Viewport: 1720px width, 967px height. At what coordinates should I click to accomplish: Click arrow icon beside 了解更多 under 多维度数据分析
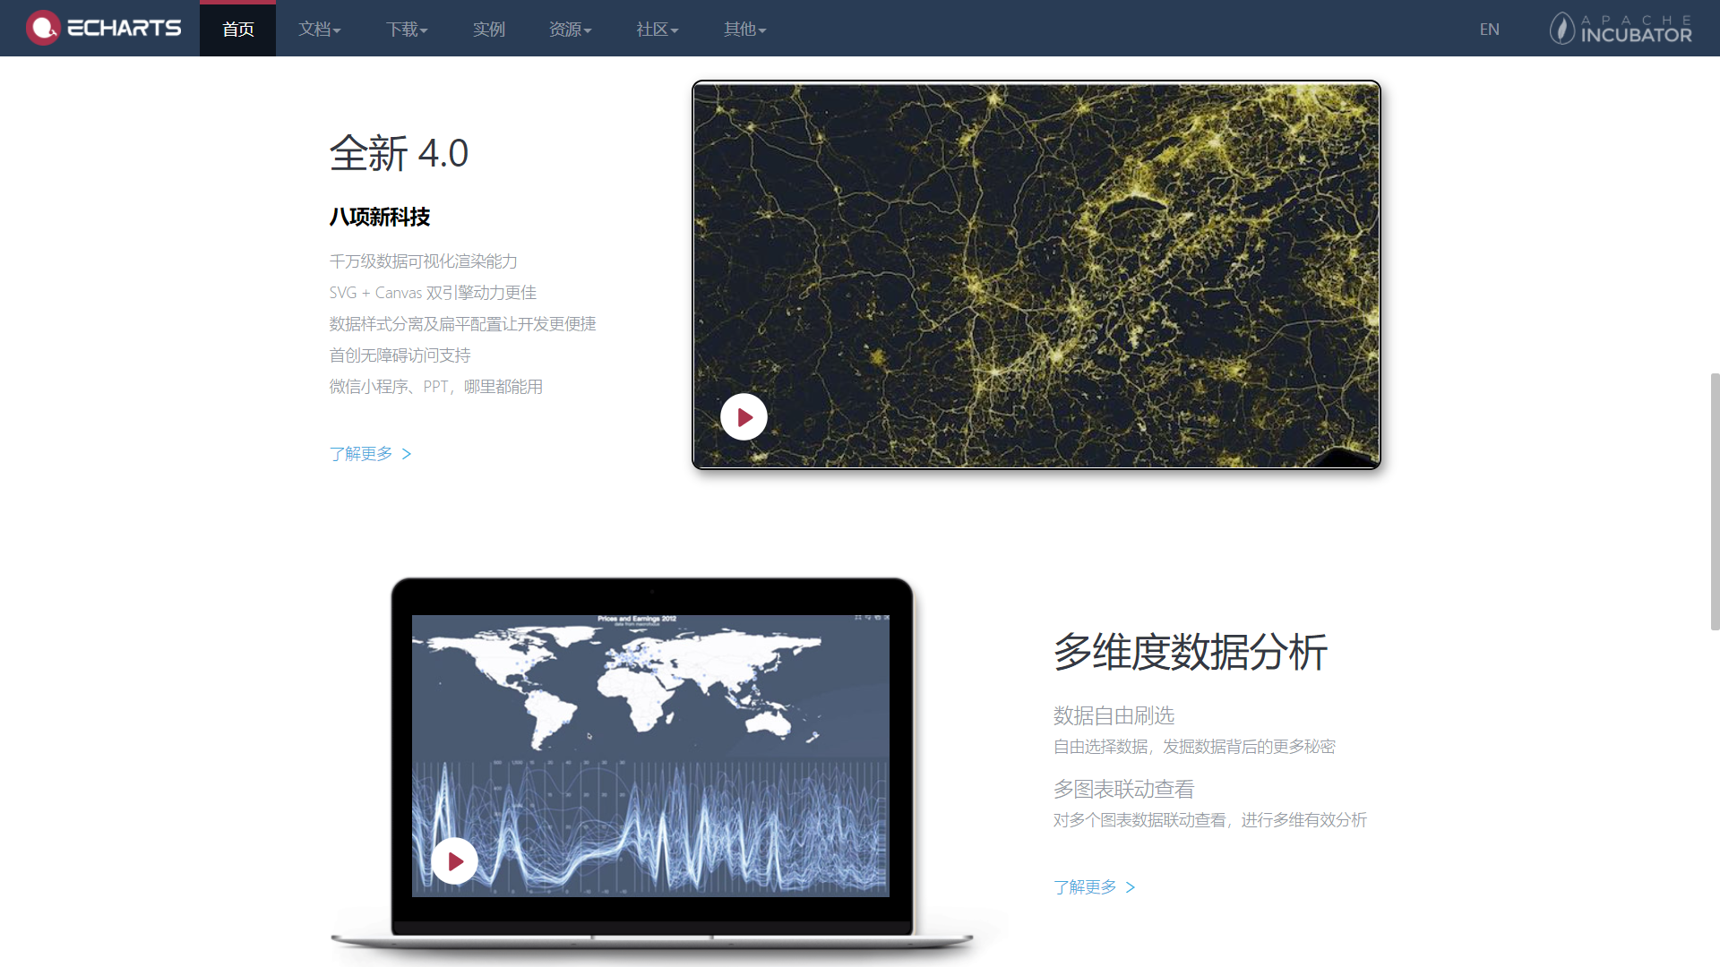coord(1131,887)
